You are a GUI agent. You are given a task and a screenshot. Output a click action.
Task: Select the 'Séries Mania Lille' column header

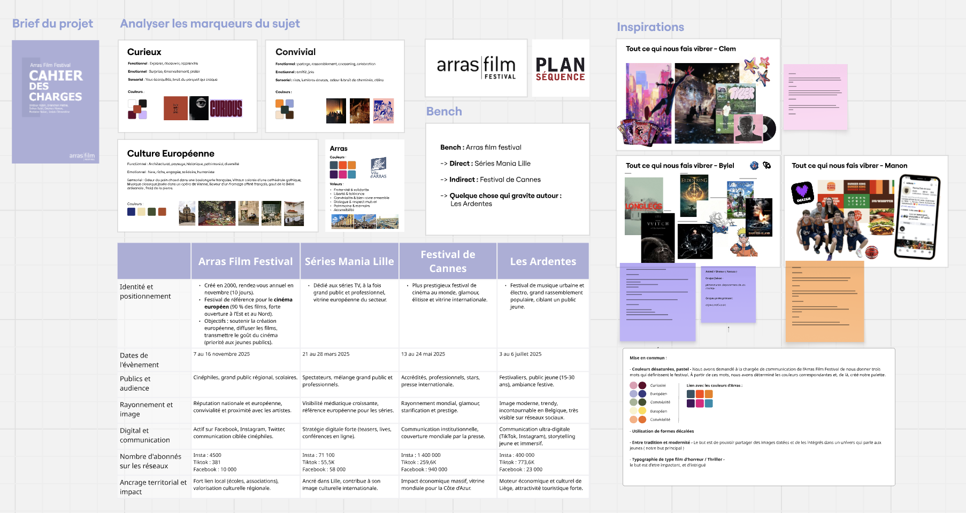coord(349,261)
